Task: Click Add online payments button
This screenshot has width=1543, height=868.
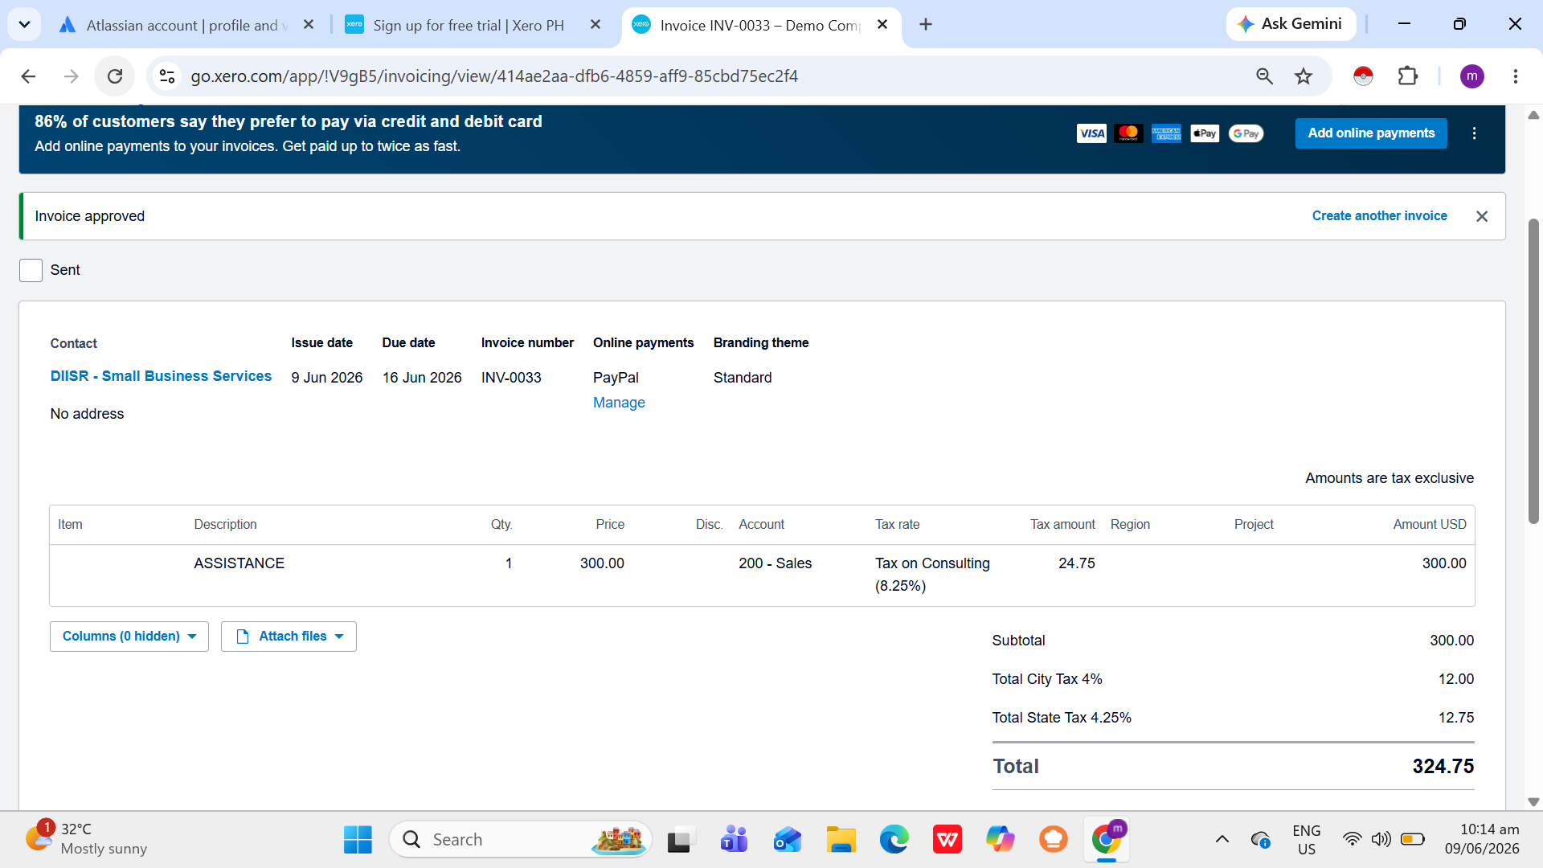Action: [1371, 133]
